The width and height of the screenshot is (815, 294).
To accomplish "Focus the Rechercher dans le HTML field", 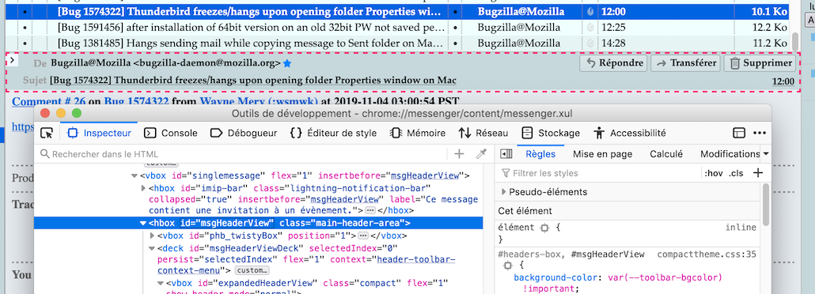I will click(x=243, y=154).
